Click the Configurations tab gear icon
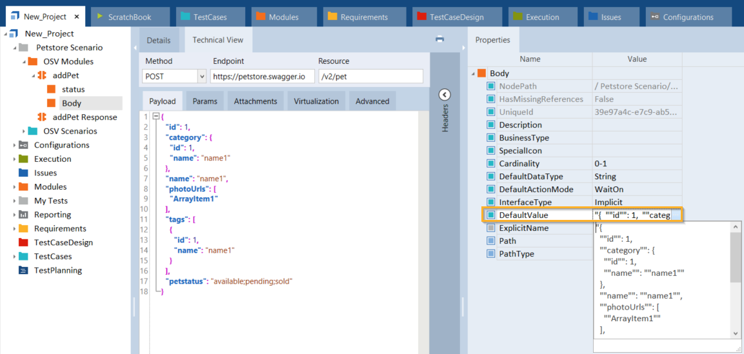The width and height of the screenshot is (744, 354). 654,17
